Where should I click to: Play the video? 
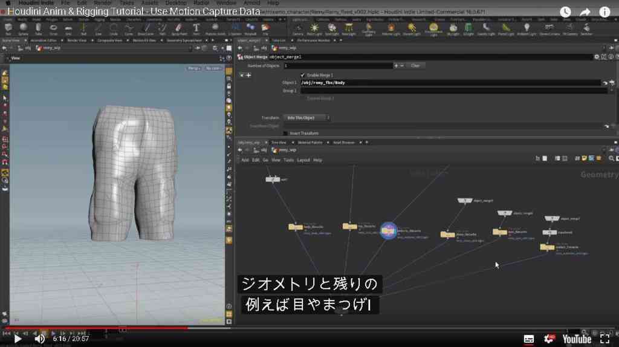(18, 339)
